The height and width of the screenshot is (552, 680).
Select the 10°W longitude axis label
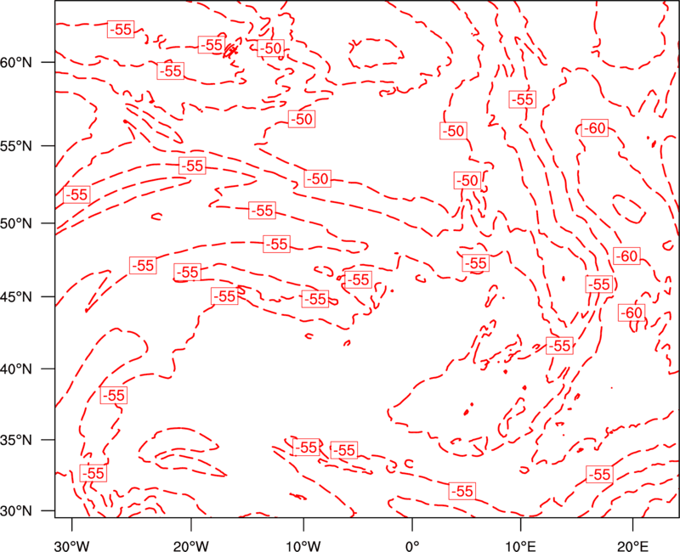[x=303, y=545]
